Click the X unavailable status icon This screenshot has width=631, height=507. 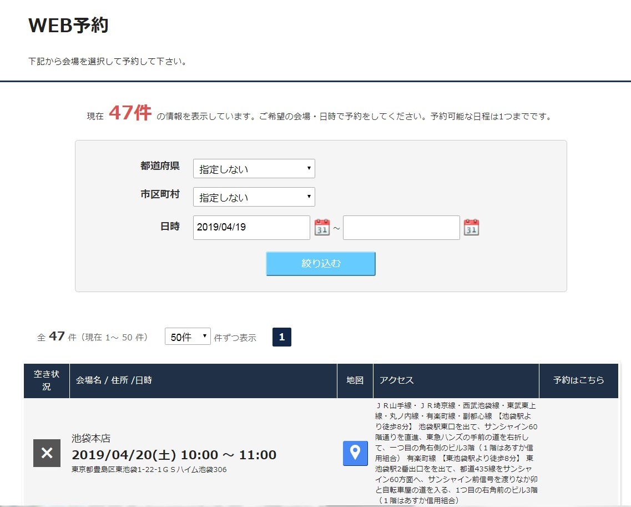tap(47, 453)
